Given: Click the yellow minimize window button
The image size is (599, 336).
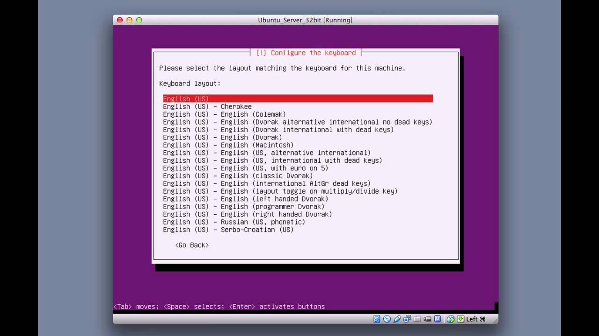Looking at the screenshot, I should tap(129, 20).
